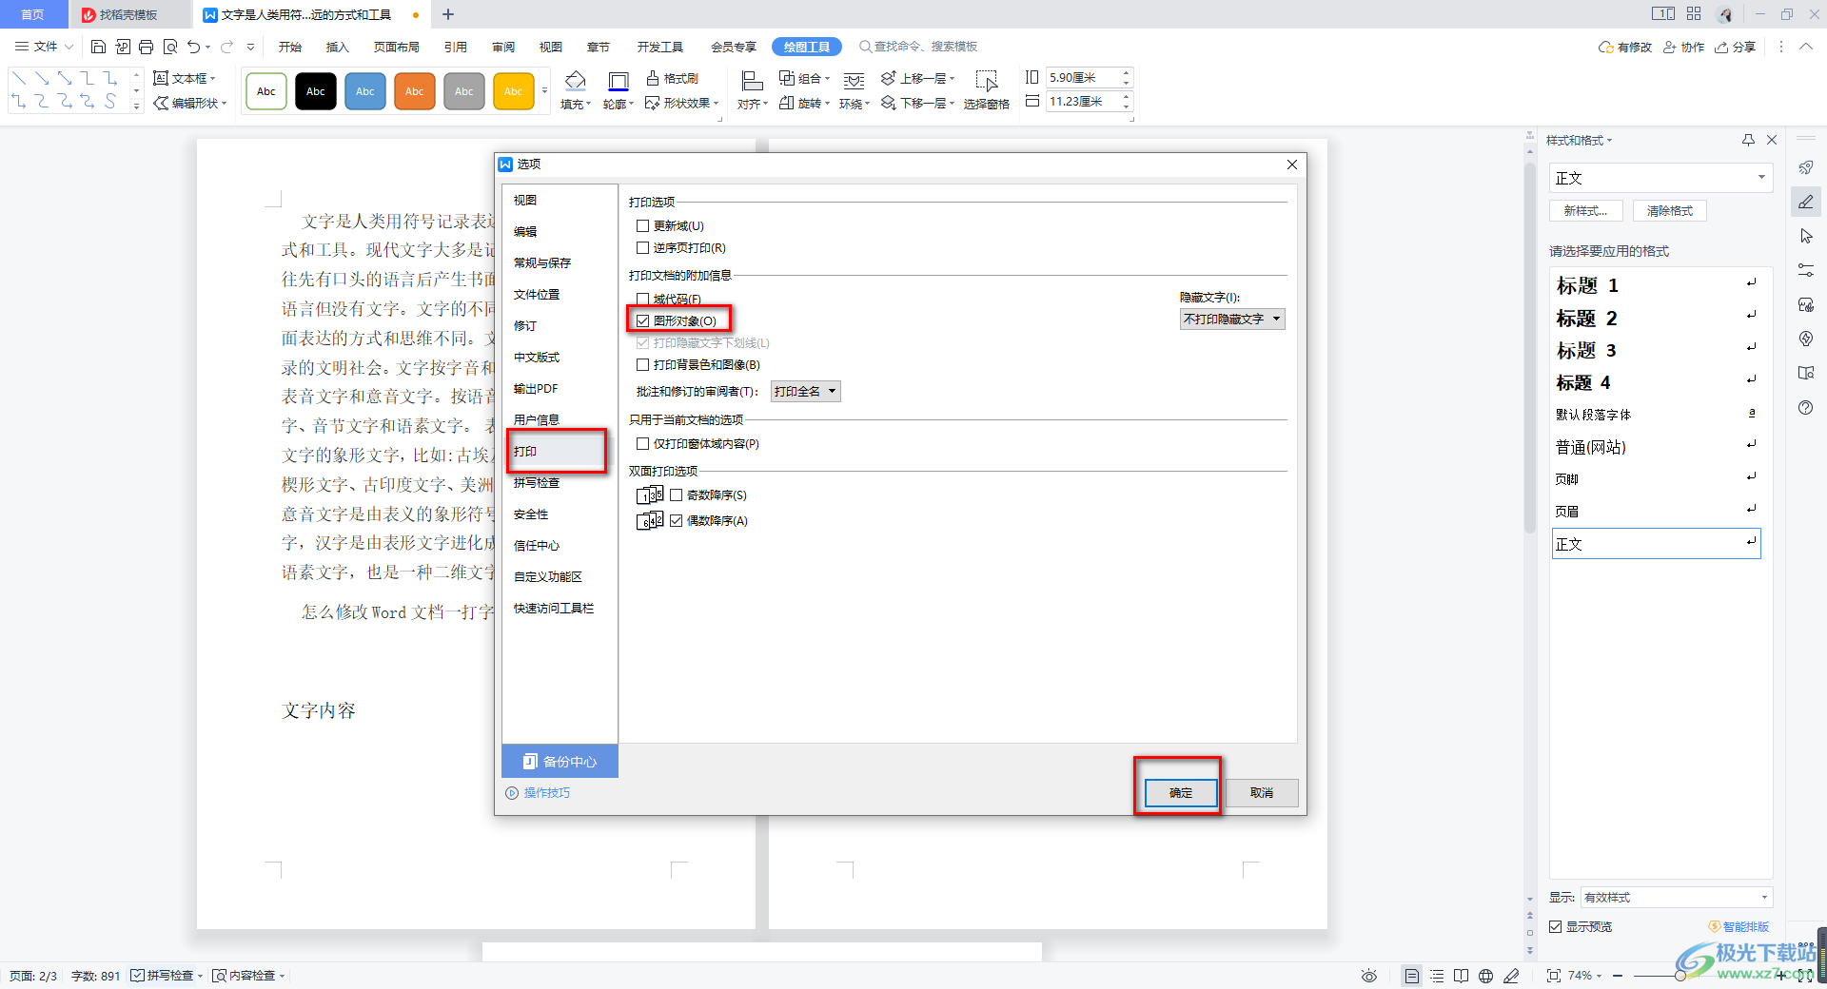Image resolution: width=1827 pixels, height=989 pixels.
Task: Open the 74% zoom level dropdown
Action: [1584, 976]
